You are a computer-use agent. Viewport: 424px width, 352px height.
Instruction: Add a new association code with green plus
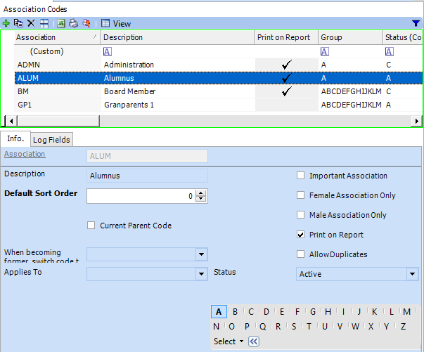6,23
